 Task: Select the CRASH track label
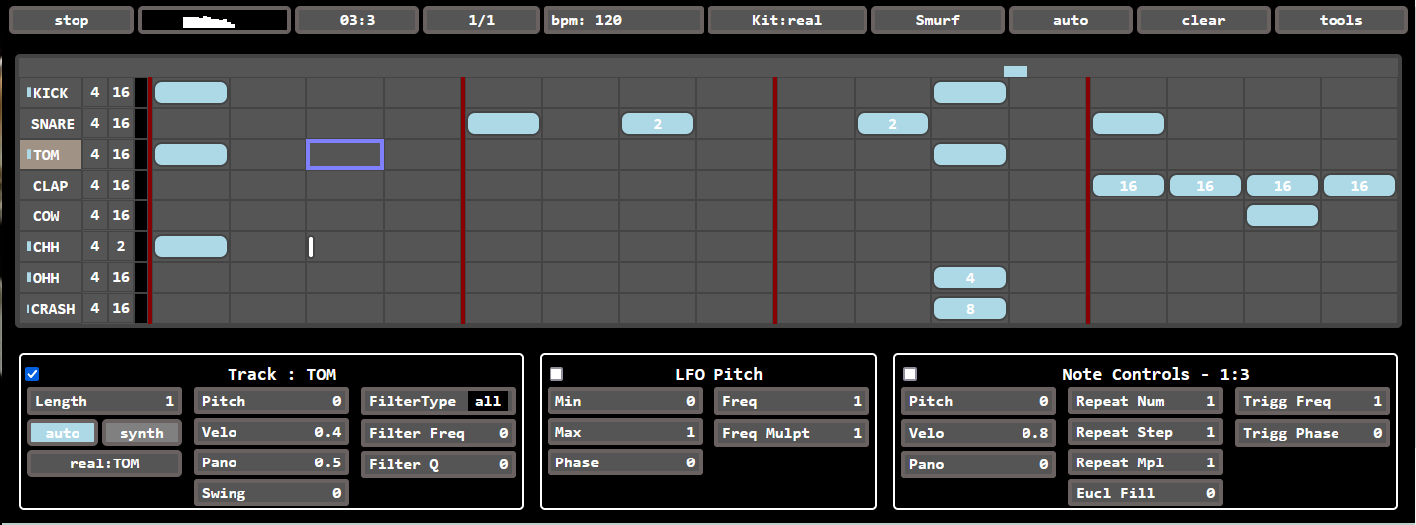coord(53,309)
